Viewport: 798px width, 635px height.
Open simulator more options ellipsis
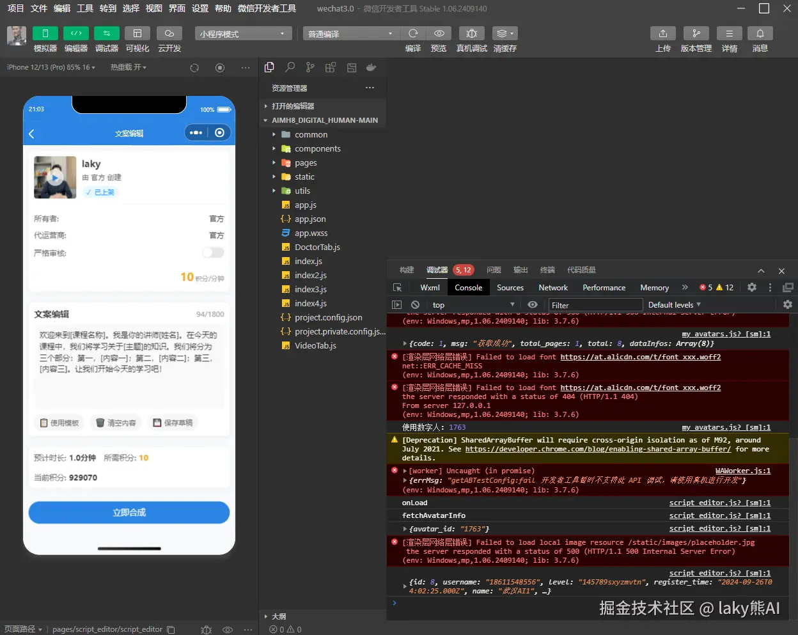[x=246, y=67]
